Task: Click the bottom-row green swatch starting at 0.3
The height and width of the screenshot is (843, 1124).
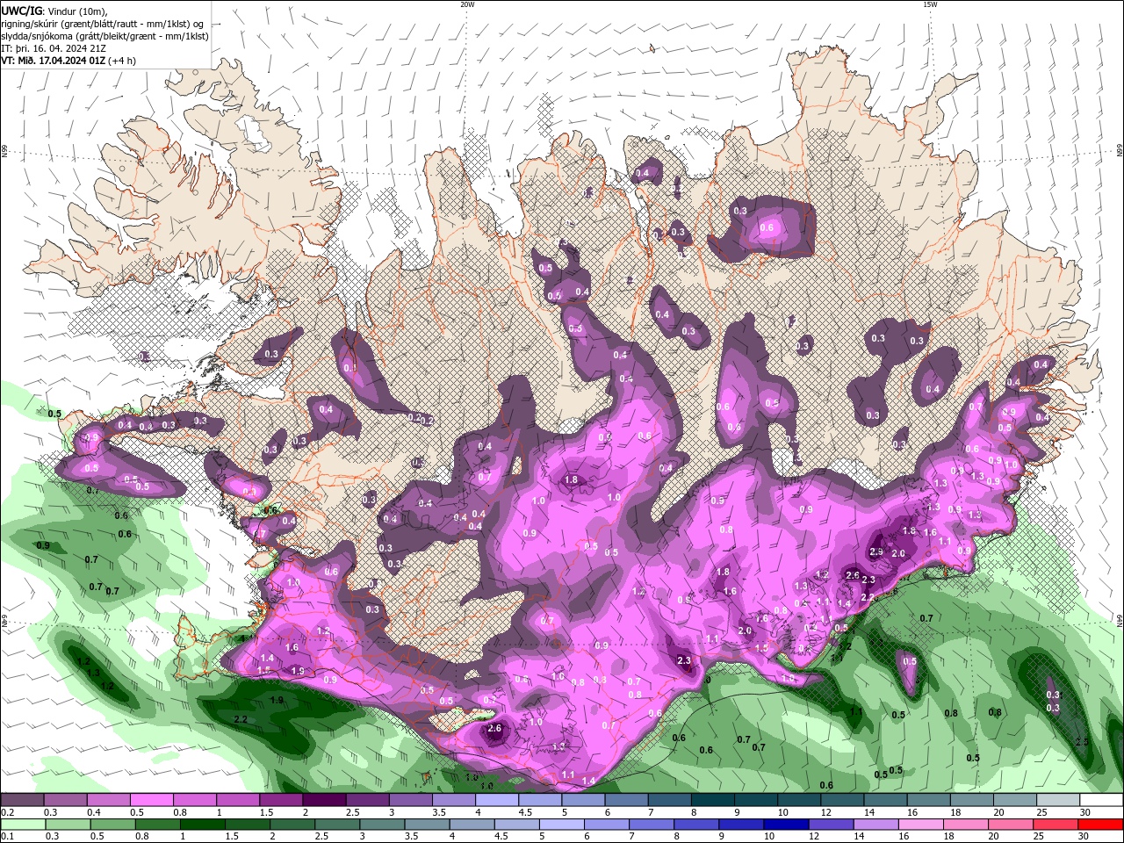Action: 68,825
